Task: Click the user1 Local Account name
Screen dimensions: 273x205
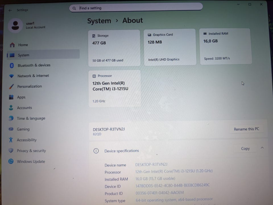Action: tap(36, 25)
